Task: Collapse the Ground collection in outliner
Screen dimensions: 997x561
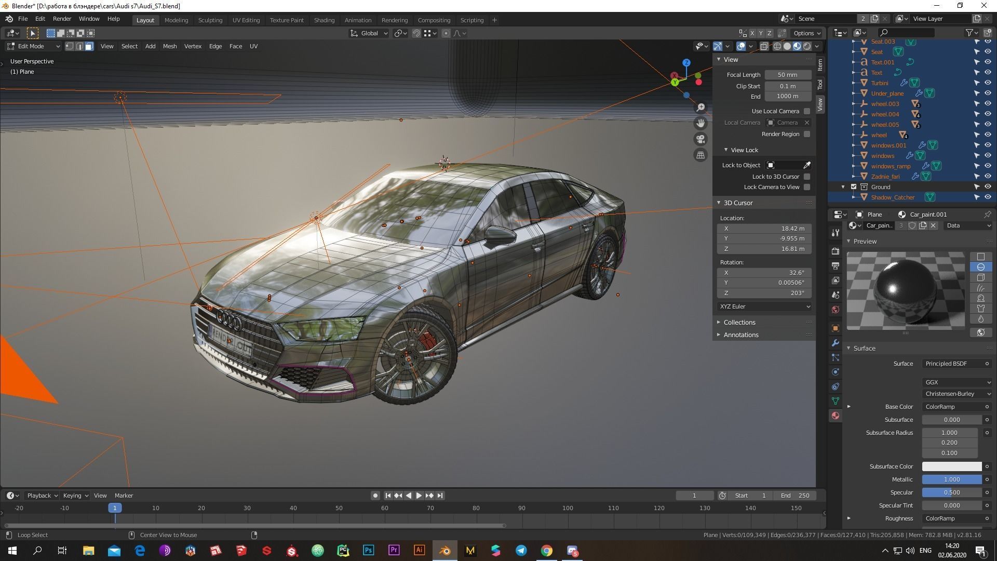Action: (x=843, y=187)
